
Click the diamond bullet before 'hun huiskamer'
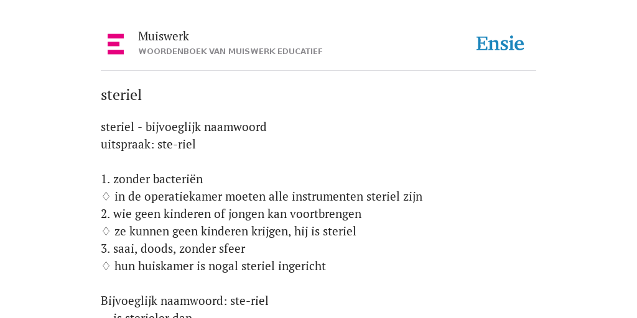106,266
